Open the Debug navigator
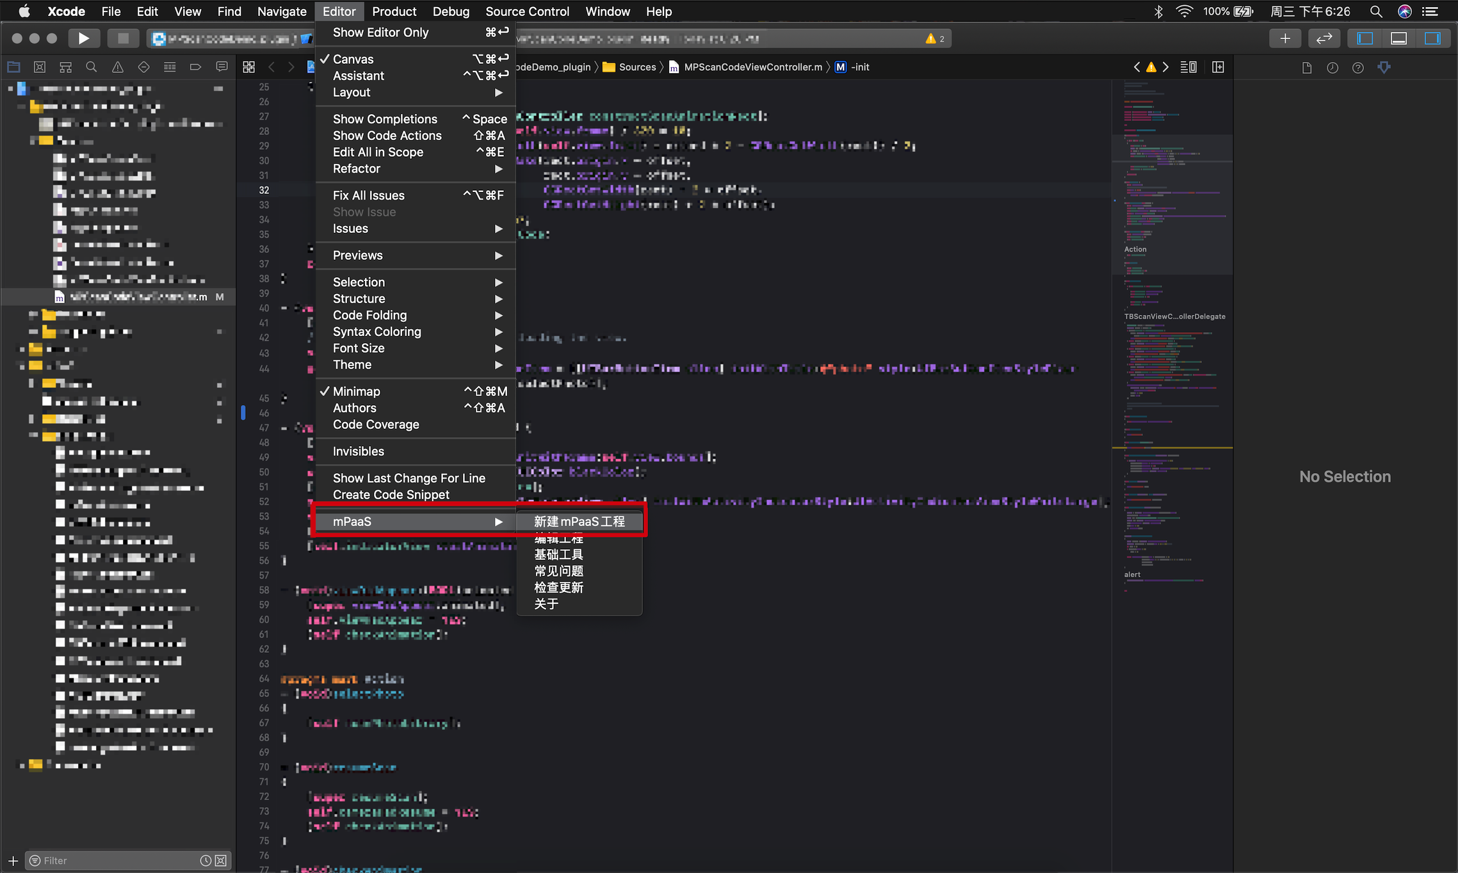 click(x=170, y=67)
